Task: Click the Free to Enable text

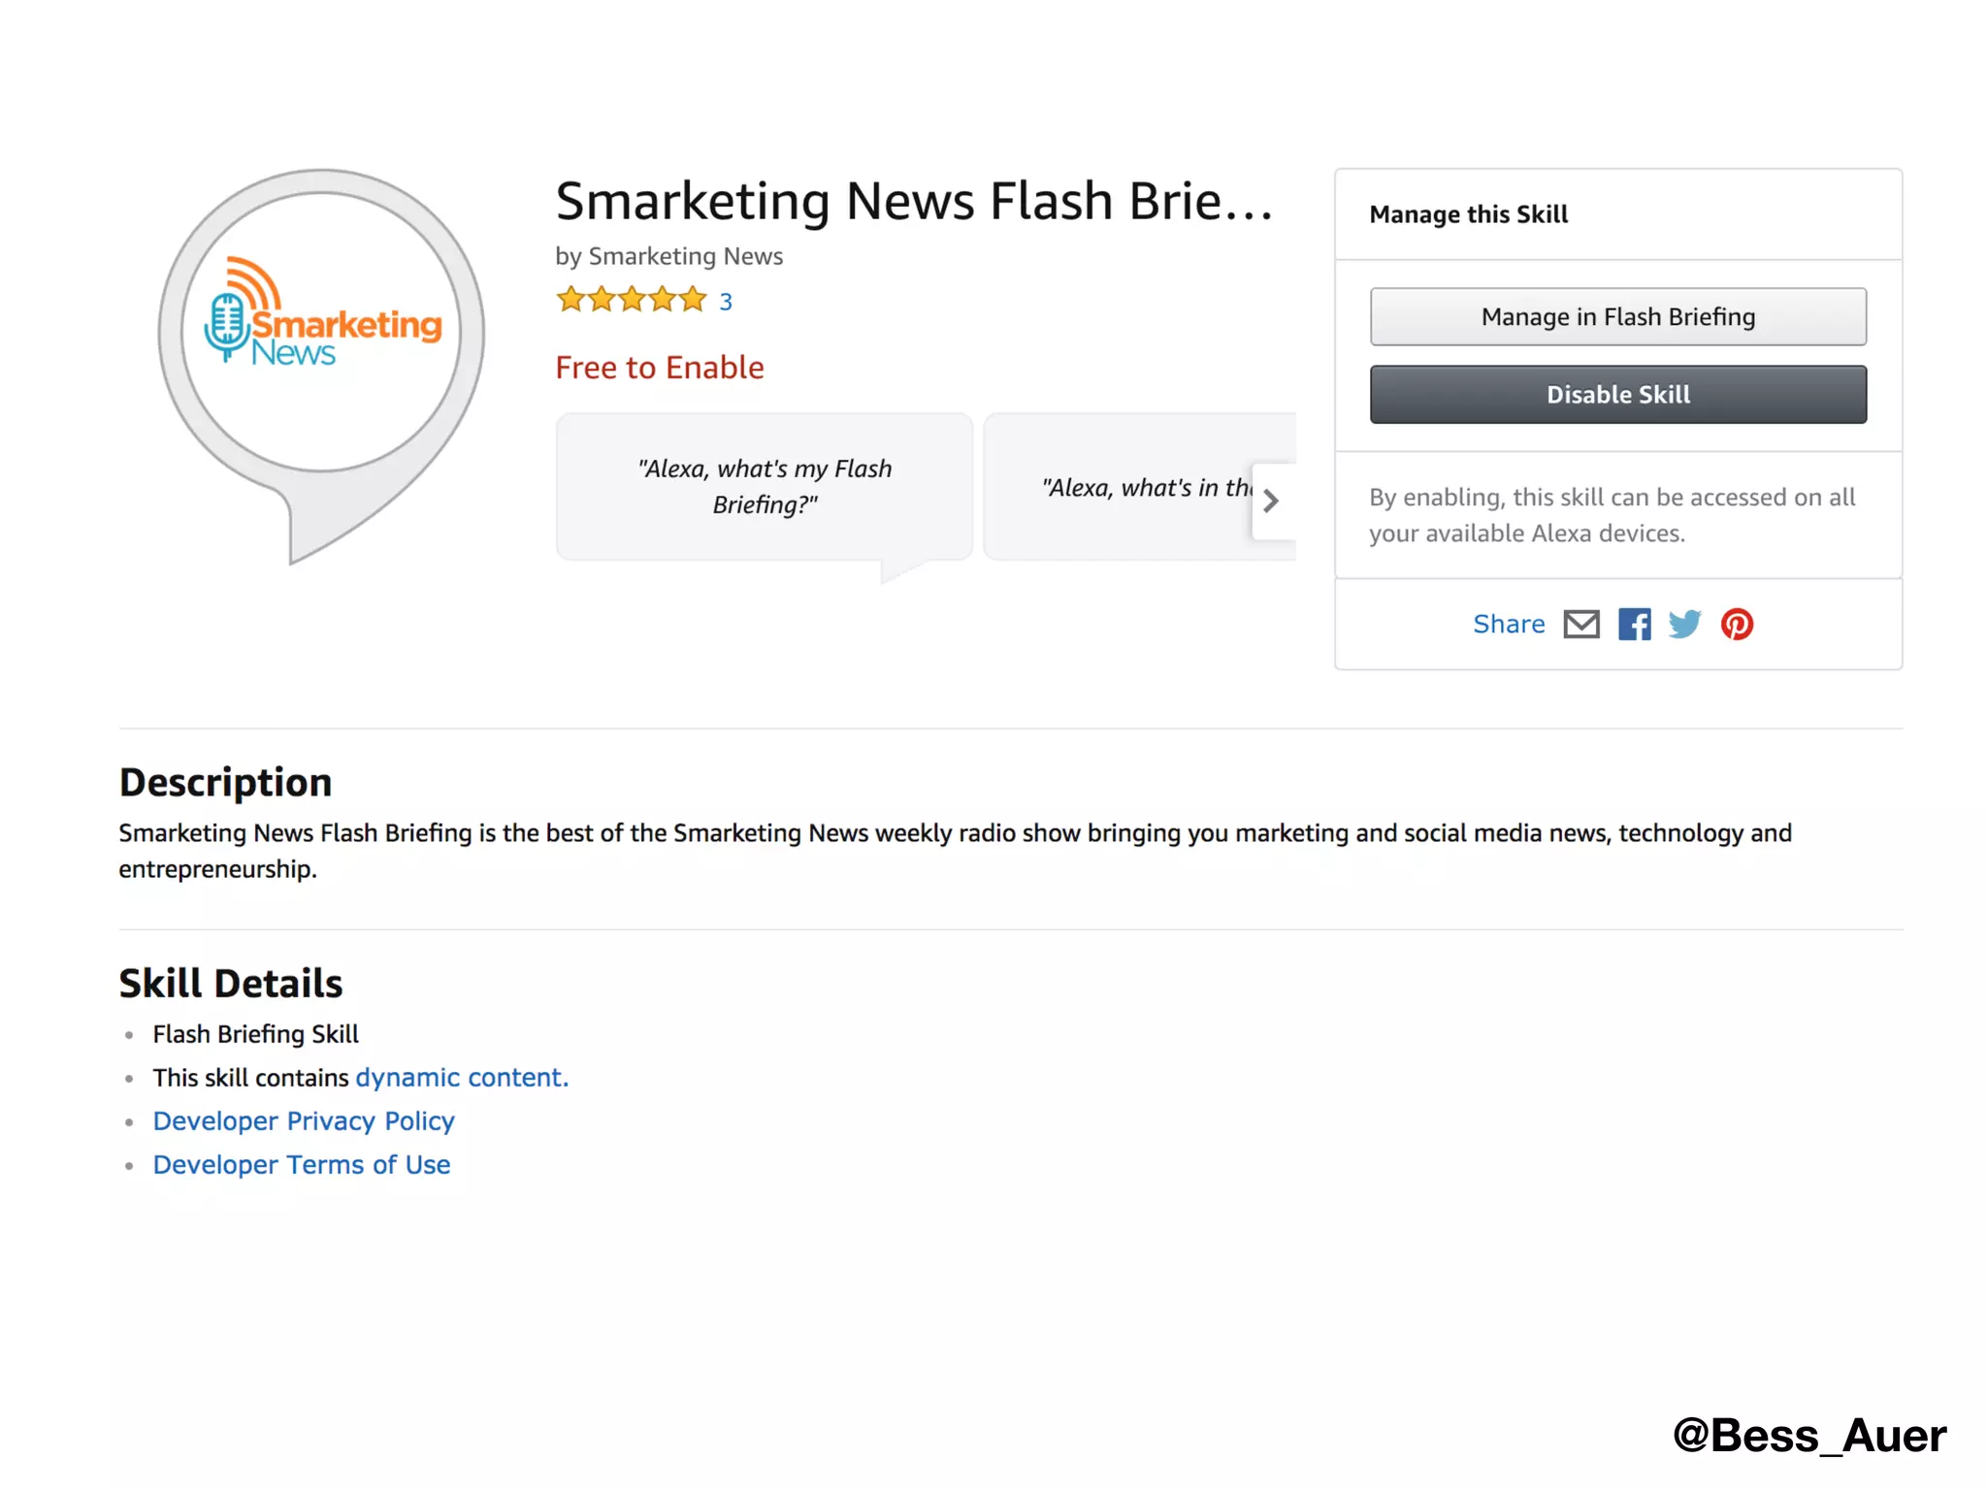Action: pos(660,368)
